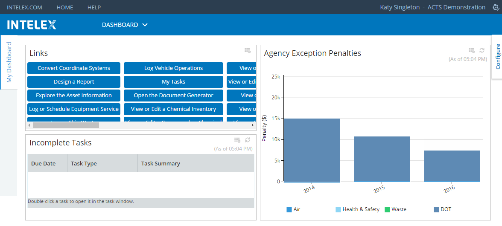
Task: Click the 2016 penalty bar
Action: pyautogui.click(x=452, y=166)
